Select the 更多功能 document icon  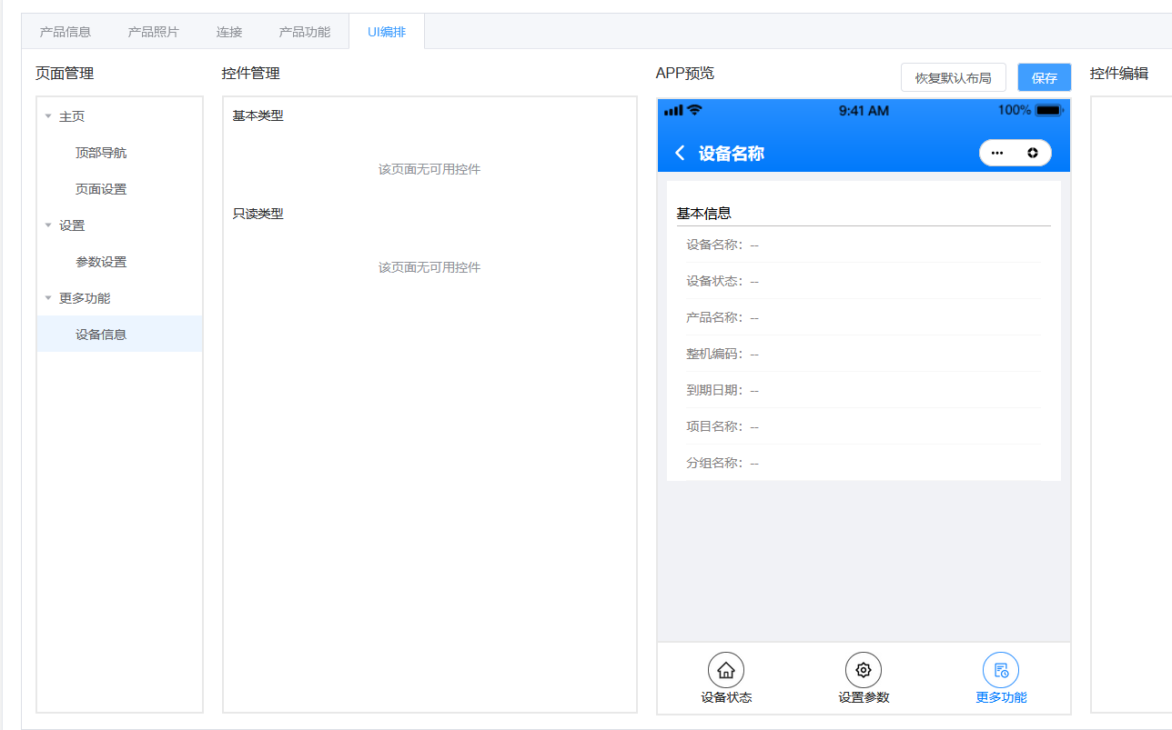click(1001, 670)
